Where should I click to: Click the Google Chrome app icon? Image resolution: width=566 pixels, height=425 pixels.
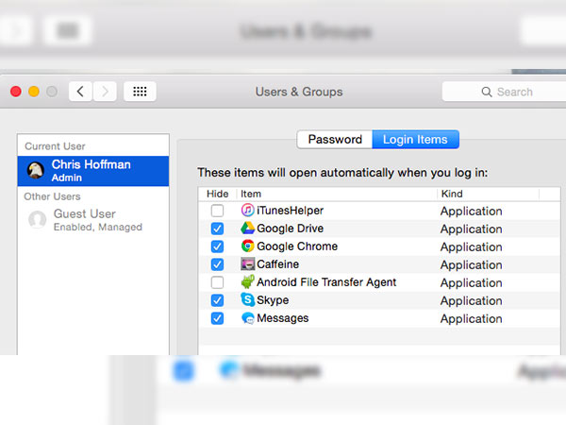point(247,246)
